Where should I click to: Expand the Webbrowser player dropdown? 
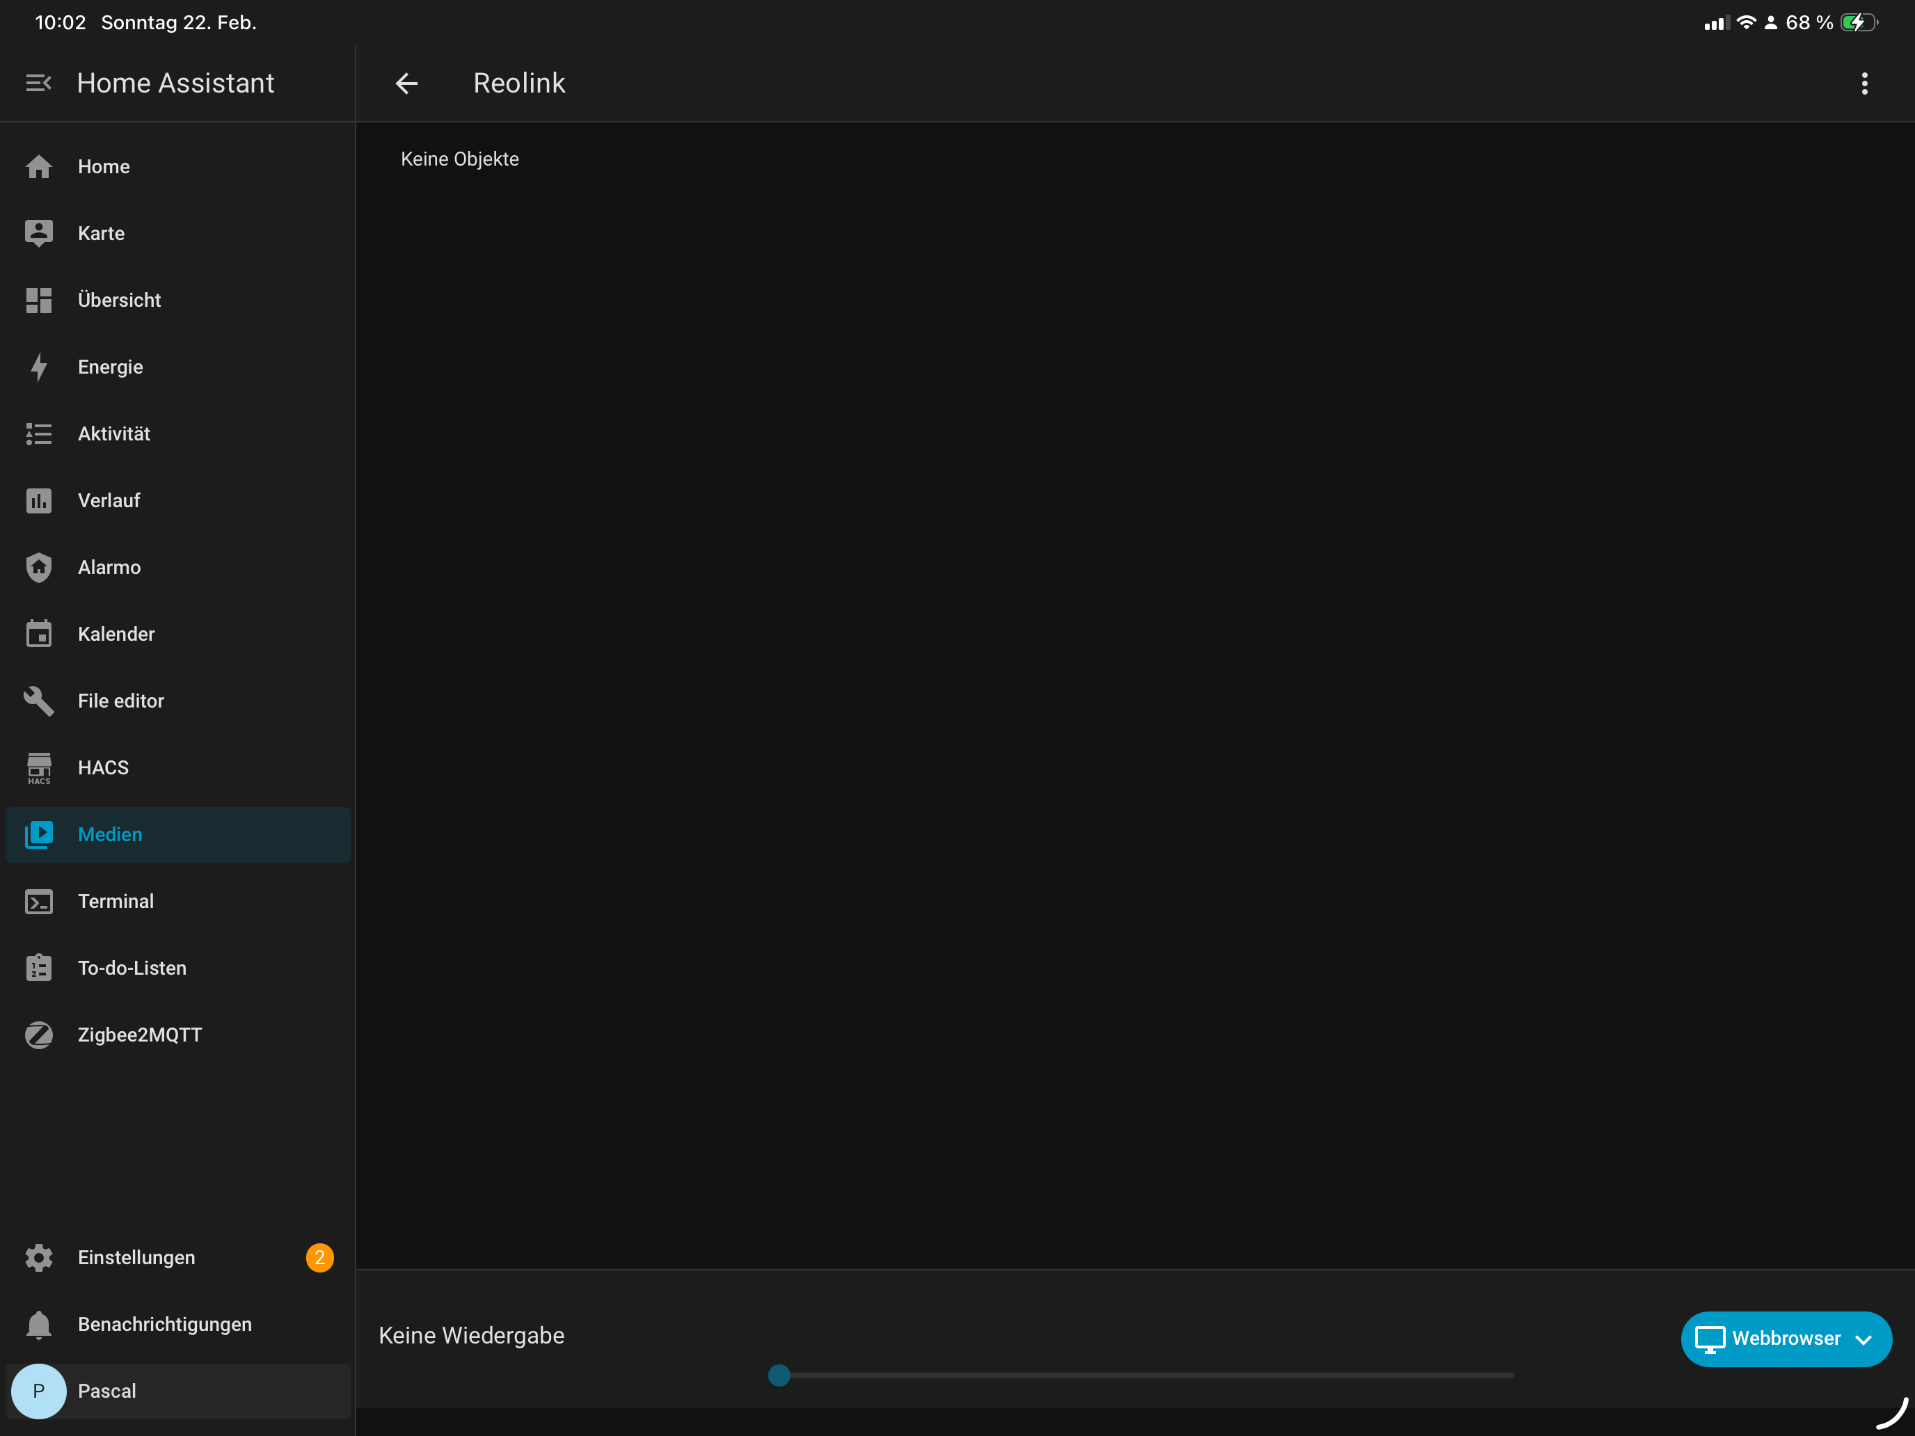(1785, 1339)
